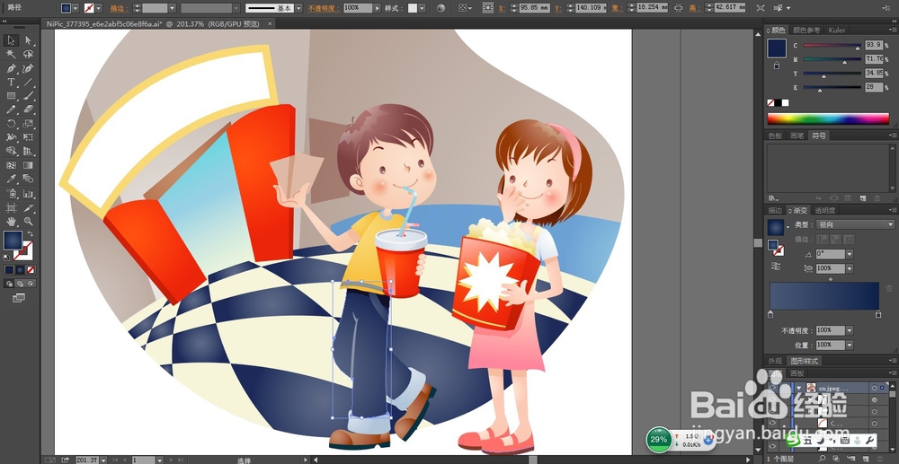Select the Hand tool

(x=11, y=221)
